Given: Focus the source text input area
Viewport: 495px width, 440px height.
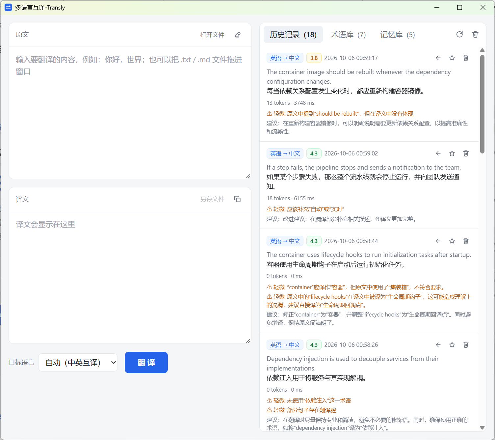Looking at the screenshot, I should click(130, 113).
